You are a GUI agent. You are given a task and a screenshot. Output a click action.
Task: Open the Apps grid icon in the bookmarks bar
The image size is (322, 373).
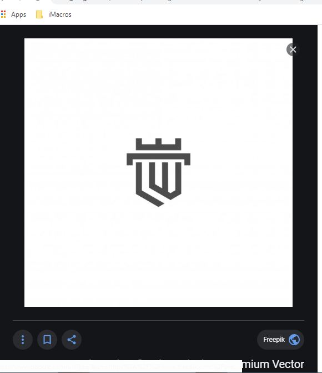click(x=3, y=14)
